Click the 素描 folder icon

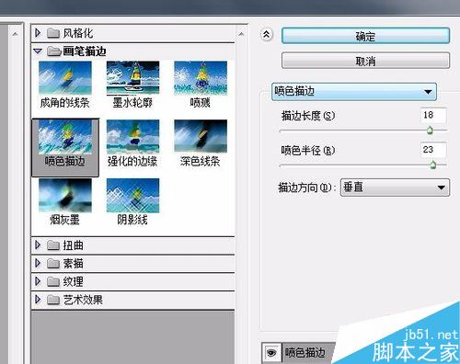[53, 263]
